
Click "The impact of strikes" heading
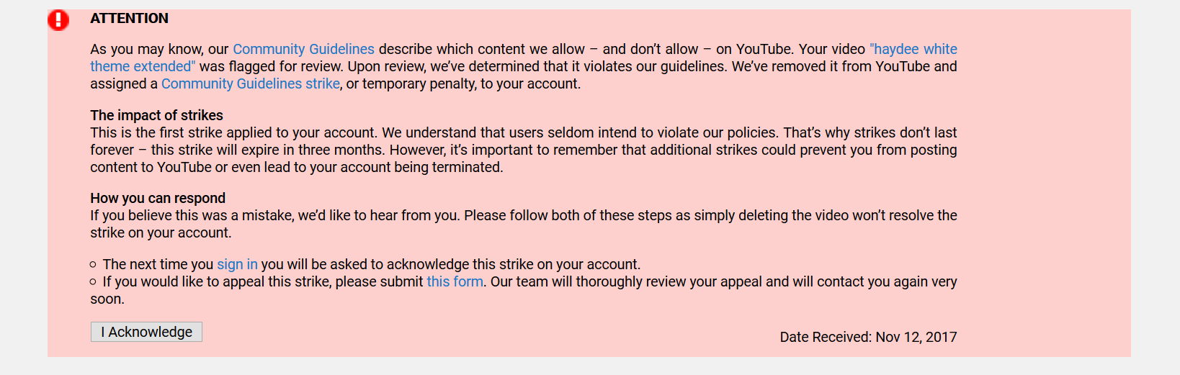pyautogui.click(x=156, y=115)
